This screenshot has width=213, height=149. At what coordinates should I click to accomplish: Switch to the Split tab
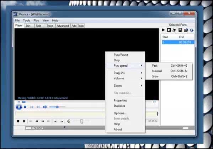pos(38,26)
